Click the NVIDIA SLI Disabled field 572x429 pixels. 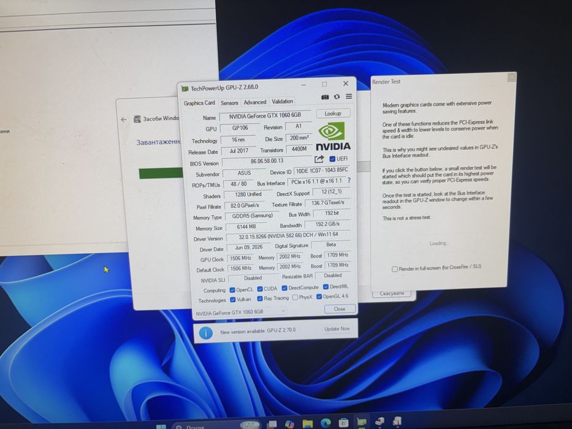(253, 278)
